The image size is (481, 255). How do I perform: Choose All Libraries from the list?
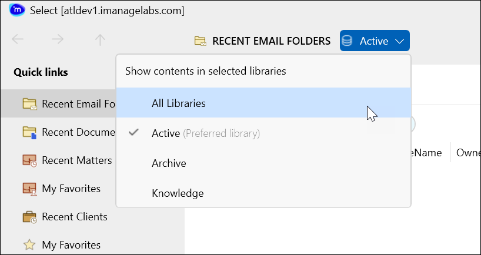point(179,103)
